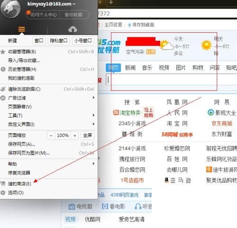Click the broom icon beside 清除浏览数据

(3, 89)
